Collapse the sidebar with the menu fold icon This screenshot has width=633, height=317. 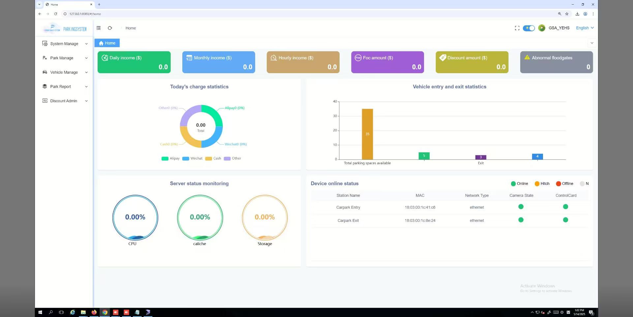[x=99, y=28]
